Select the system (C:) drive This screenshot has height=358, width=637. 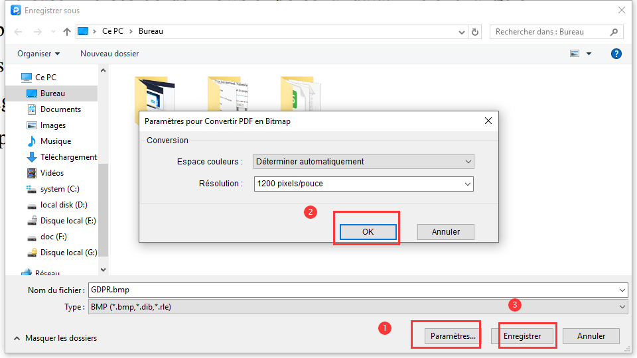pyautogui.click(x=60, y=189)
